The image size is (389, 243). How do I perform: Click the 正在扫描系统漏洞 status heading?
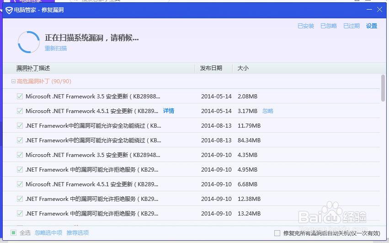[91, 38]
